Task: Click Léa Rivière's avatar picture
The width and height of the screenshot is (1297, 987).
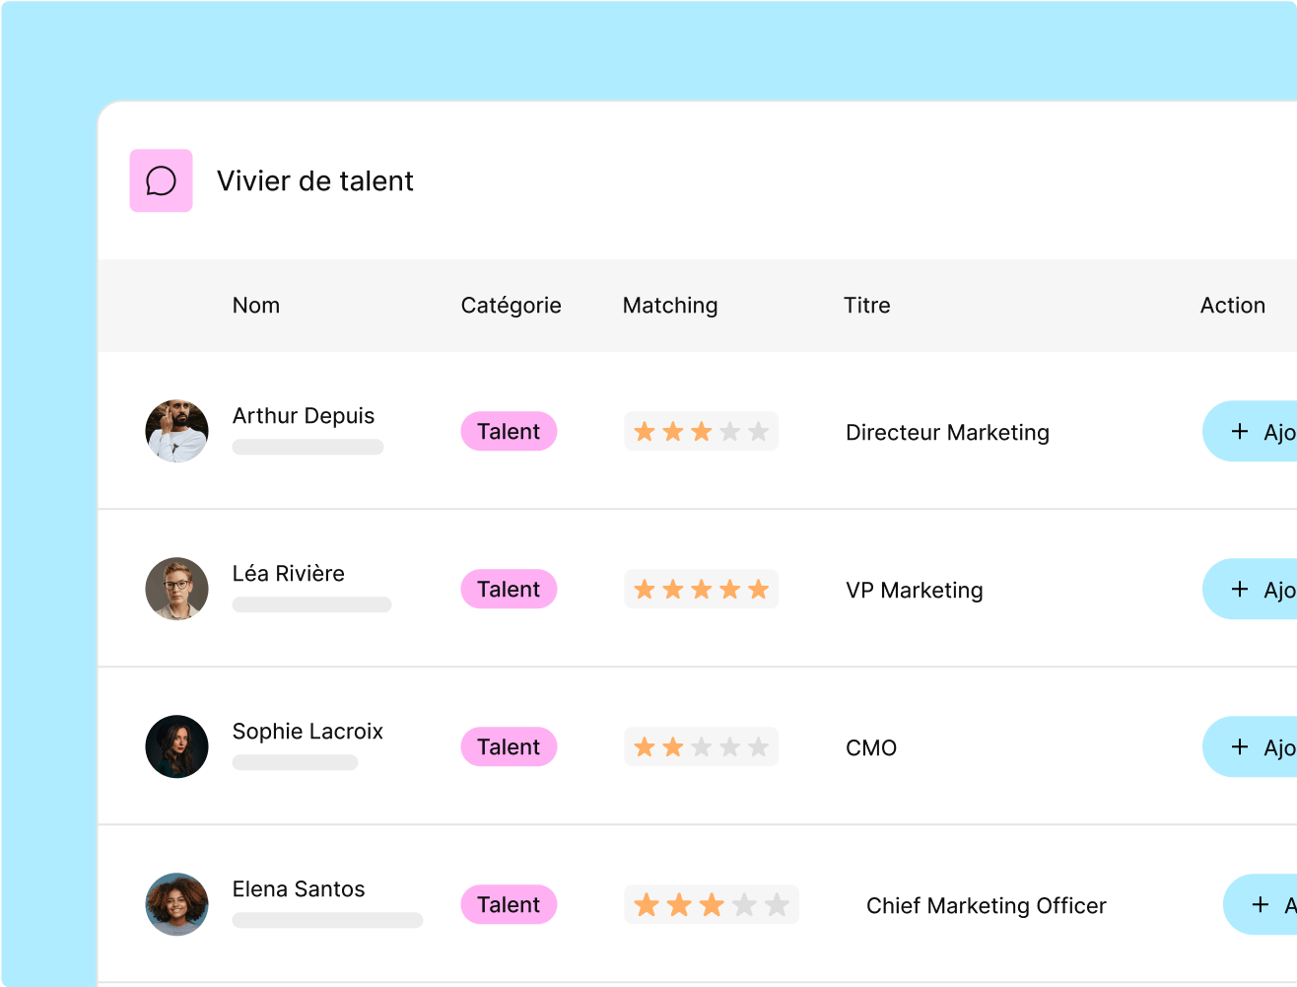Action: [176, 589]
